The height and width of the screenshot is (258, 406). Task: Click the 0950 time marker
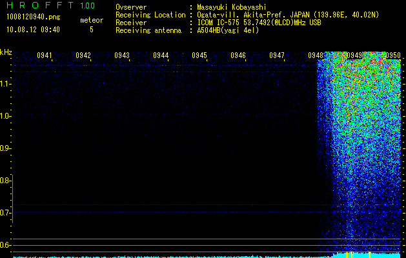(393, 55)
